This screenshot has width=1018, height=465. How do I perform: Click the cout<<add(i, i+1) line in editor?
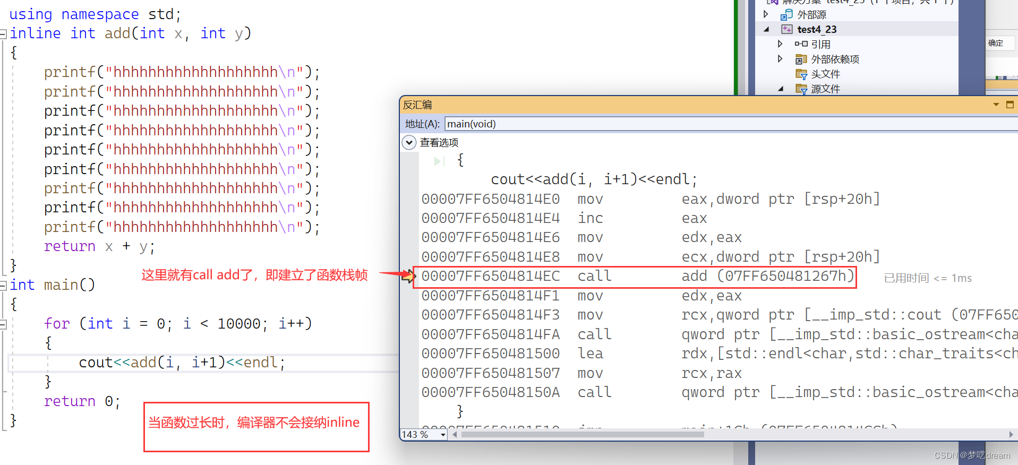pos(182,363)
